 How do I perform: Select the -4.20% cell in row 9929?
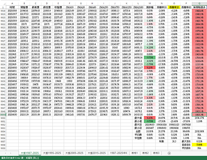[150, 48]
